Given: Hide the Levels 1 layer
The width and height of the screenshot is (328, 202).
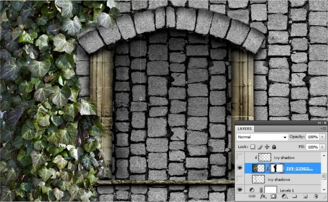Looking at the screenshot, I should click(x=240, y=189).
